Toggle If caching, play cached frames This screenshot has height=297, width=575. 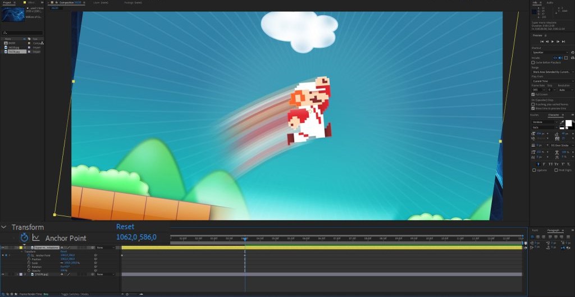click(x=533, y=104)
